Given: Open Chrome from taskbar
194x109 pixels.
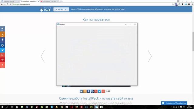Looking at the screenshot, I should [62, 107].
